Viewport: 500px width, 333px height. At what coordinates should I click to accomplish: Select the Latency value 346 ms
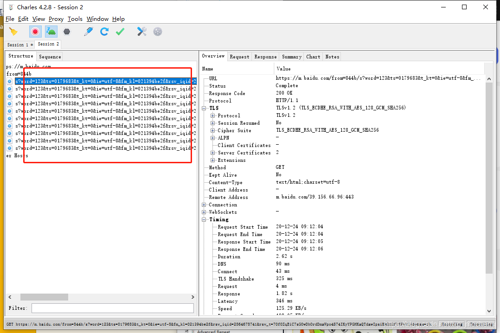[x=284, y=301]
